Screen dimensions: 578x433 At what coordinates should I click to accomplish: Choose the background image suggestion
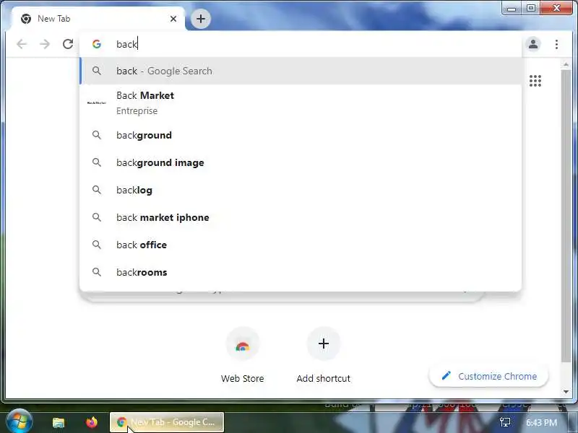301,162
